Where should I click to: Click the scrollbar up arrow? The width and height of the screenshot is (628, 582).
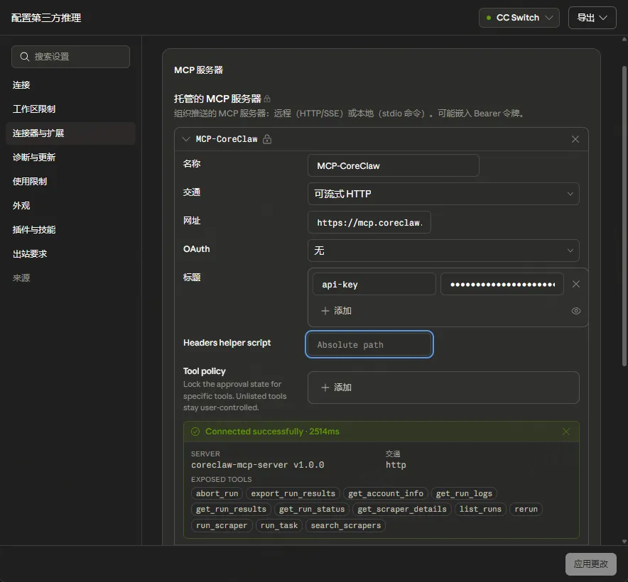pos(624,39)
